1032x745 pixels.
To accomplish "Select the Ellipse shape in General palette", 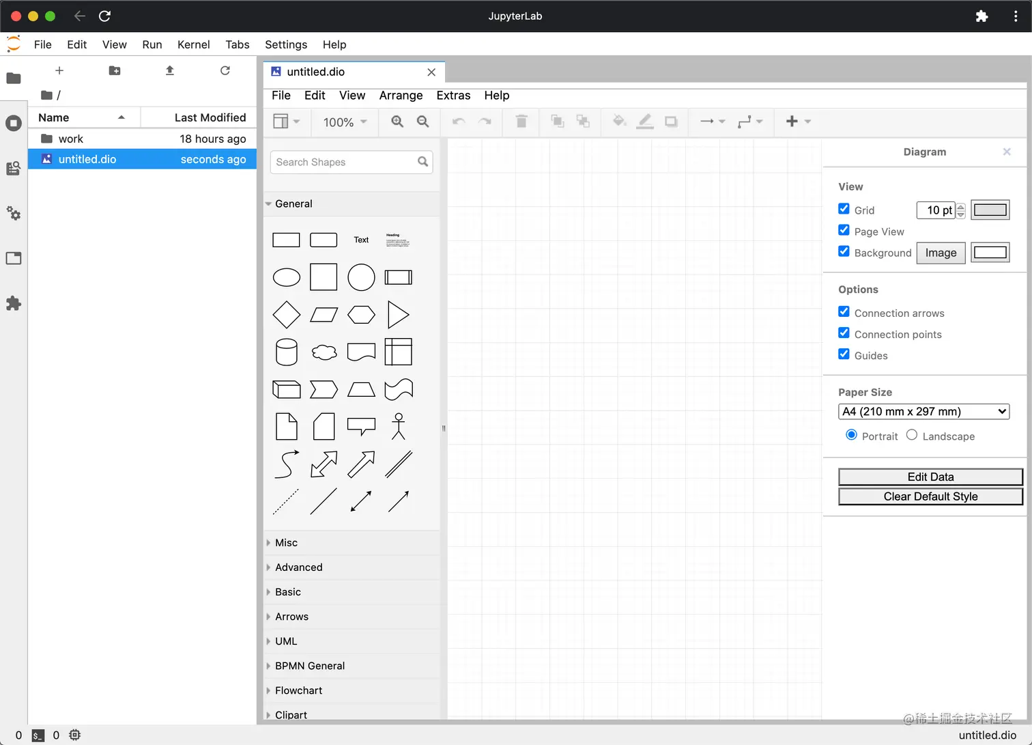I will (x=286, y=277).
